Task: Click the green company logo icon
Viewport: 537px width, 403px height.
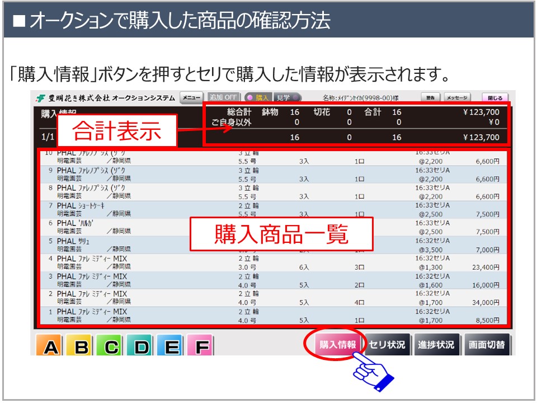Action: coord(40,98)
